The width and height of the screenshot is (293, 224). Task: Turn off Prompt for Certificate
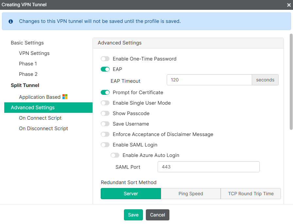105,92
